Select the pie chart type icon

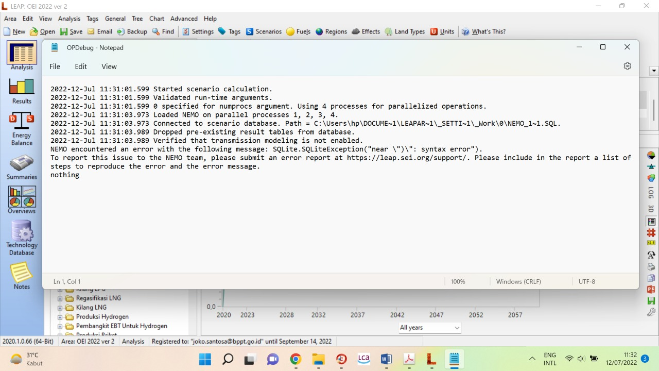[x=651, y=155]
